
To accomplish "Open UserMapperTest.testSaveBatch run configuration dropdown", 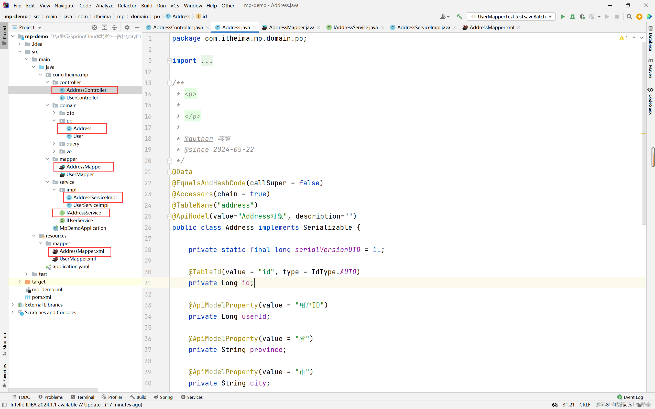I will (x=511, y=17).
